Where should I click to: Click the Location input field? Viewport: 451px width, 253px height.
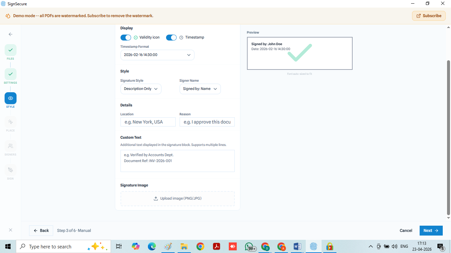tap(148, 122)
